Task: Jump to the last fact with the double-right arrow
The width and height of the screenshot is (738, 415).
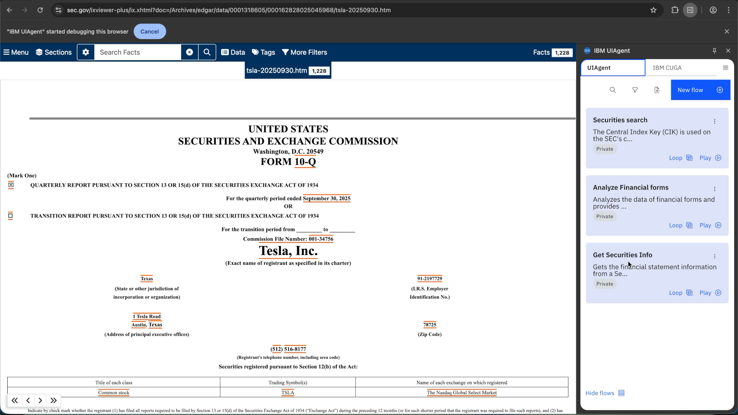Action: coord(53,400)
